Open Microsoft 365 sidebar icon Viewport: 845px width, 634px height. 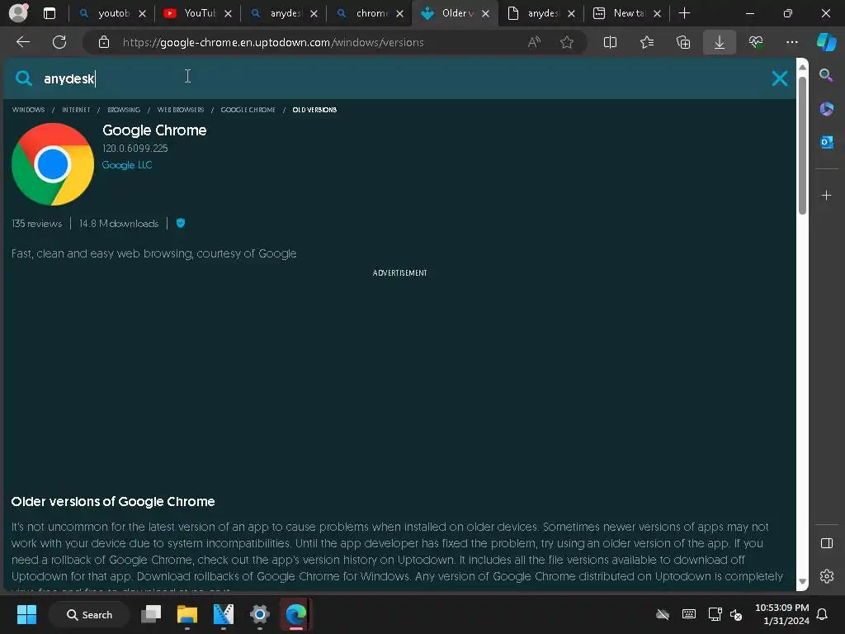[x=827, y=109]
